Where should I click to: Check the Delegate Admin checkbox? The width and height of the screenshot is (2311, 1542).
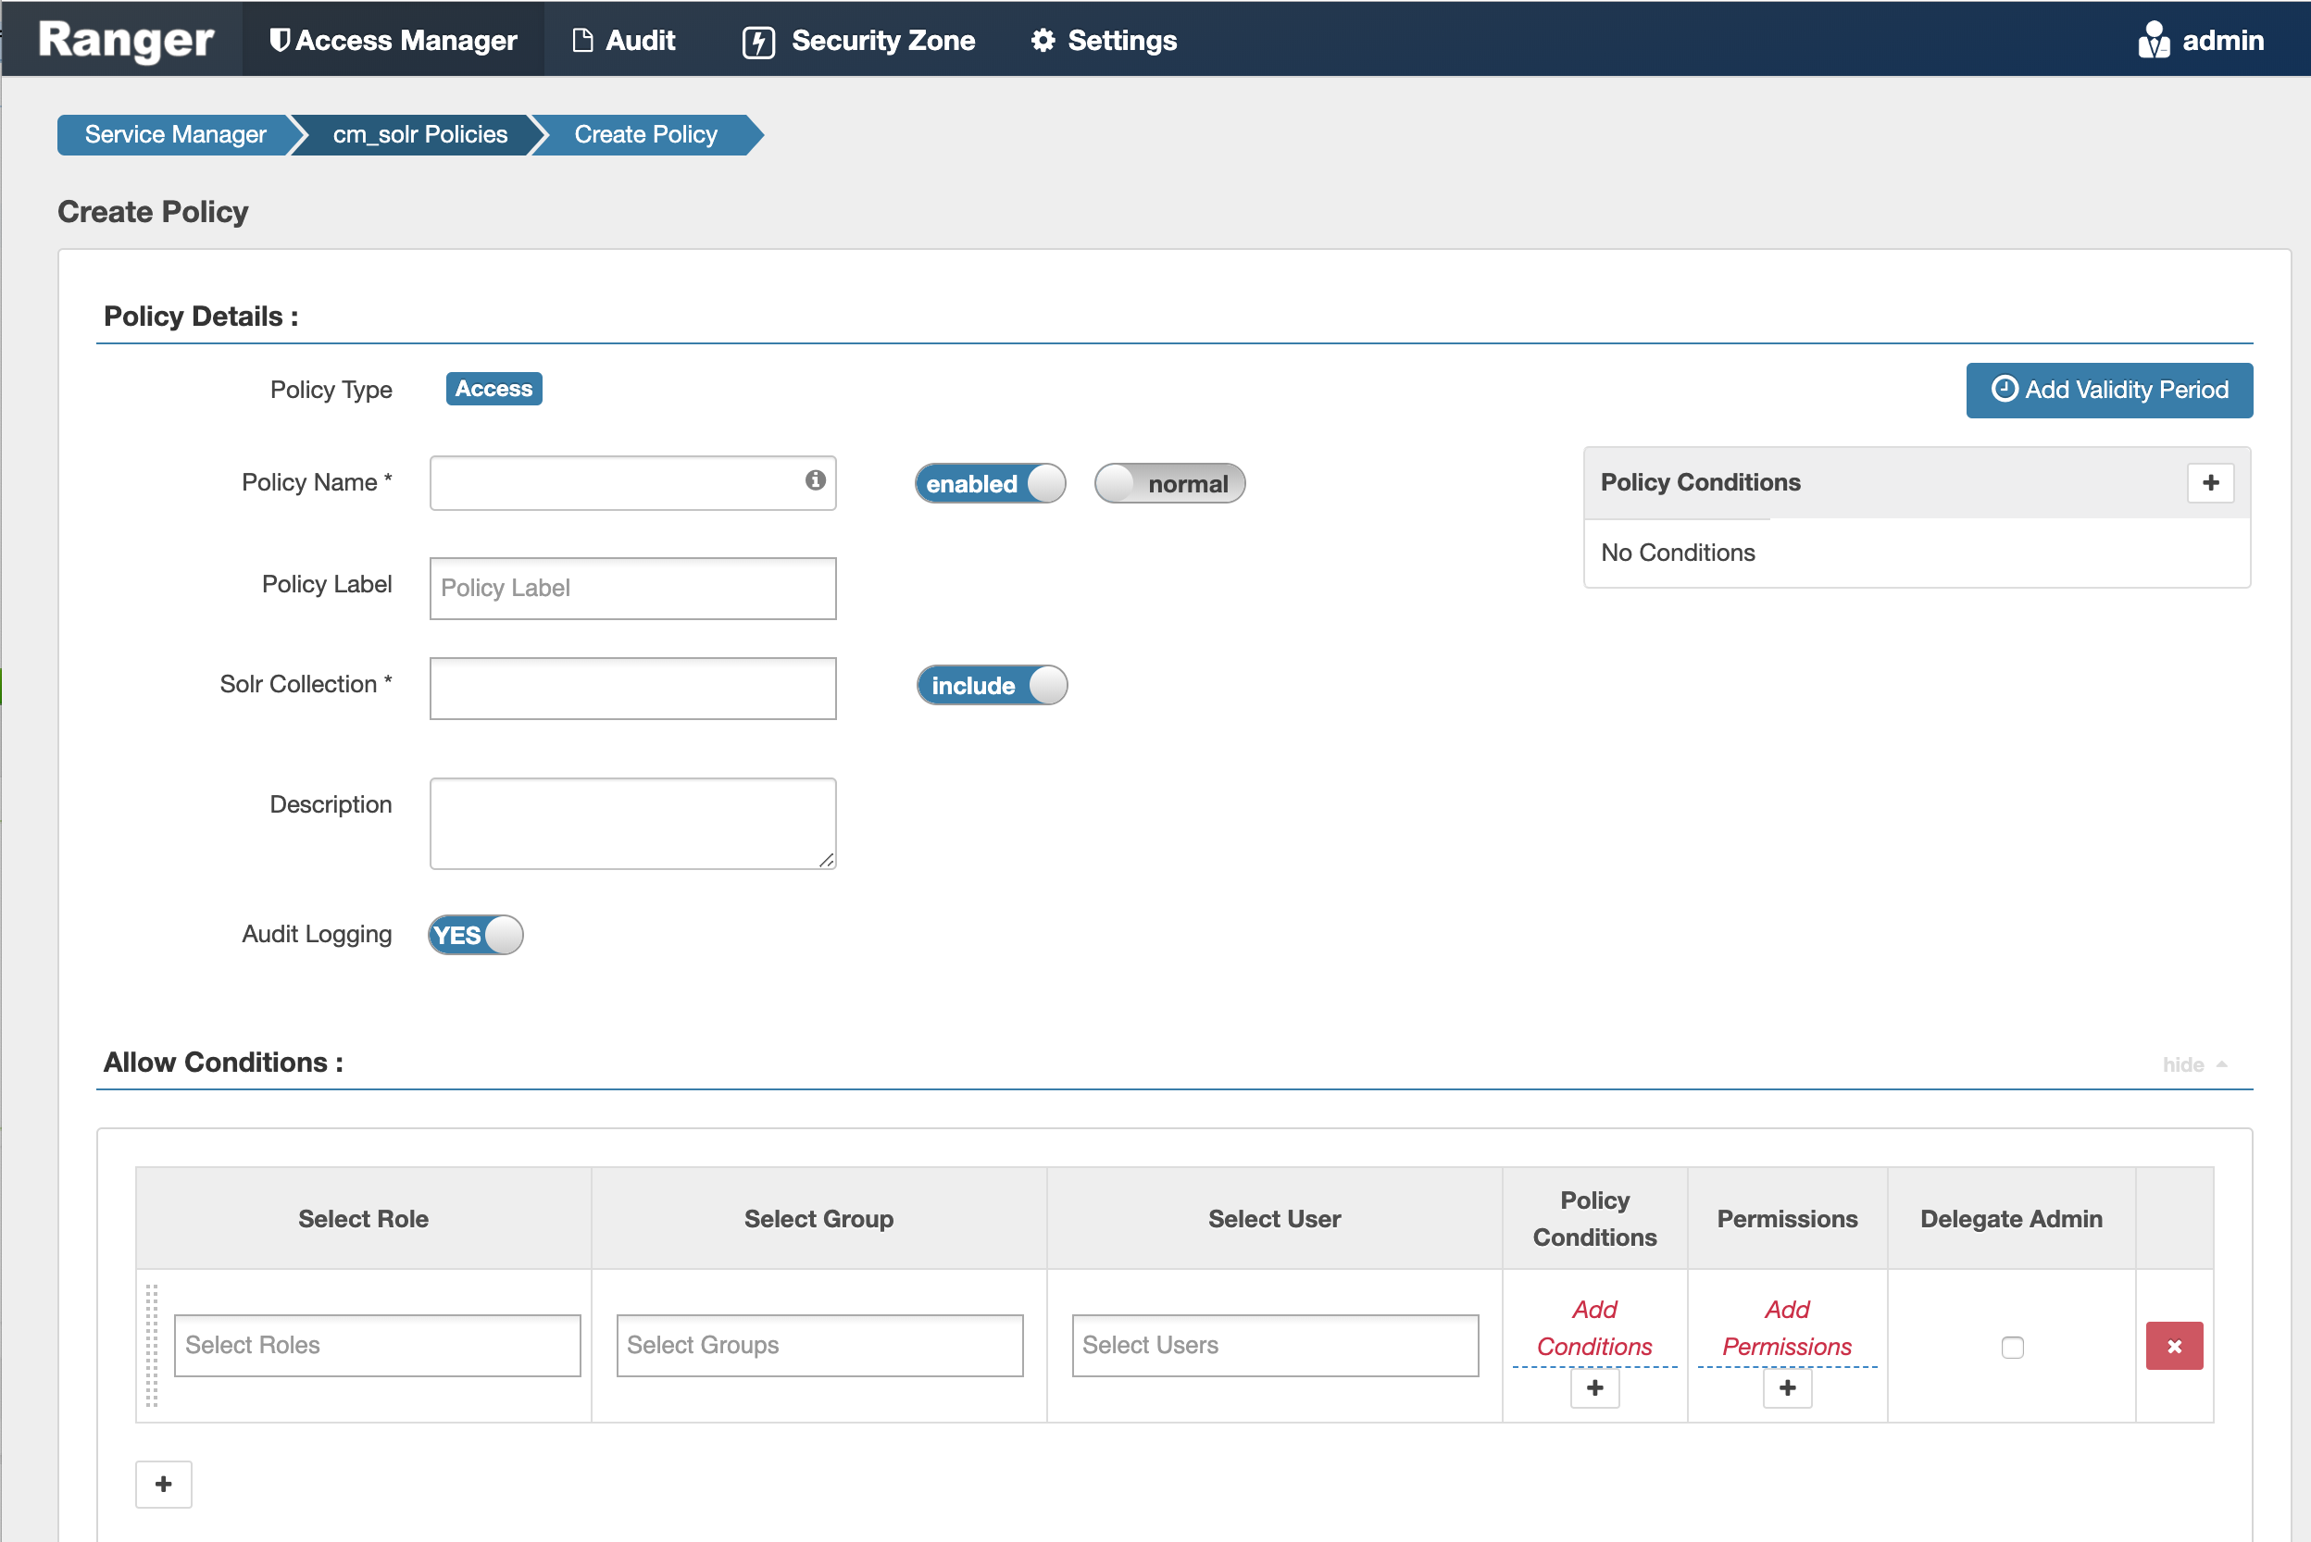tap(2013, 1347)
